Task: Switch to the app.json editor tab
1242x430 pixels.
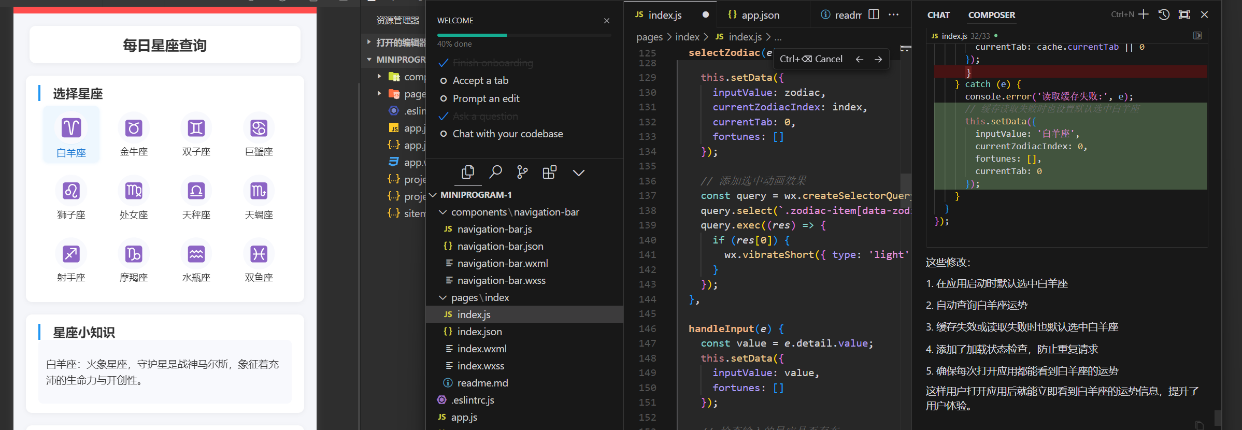Action: tap(760, 15)
